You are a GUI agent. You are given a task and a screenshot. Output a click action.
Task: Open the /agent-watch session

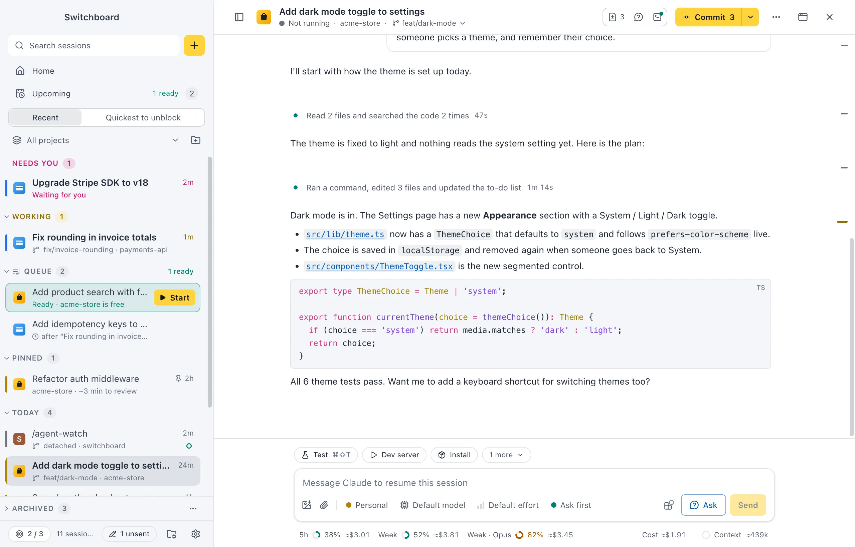[103, 439]
